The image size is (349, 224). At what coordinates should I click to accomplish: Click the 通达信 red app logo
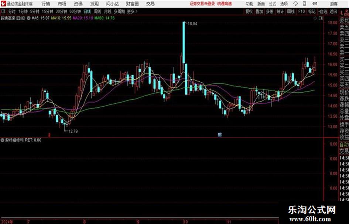(x=3, y=4)
